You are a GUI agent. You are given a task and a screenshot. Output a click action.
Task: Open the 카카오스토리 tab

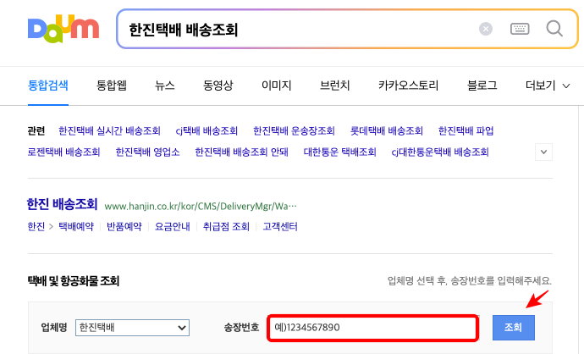[x=408, y=86]
